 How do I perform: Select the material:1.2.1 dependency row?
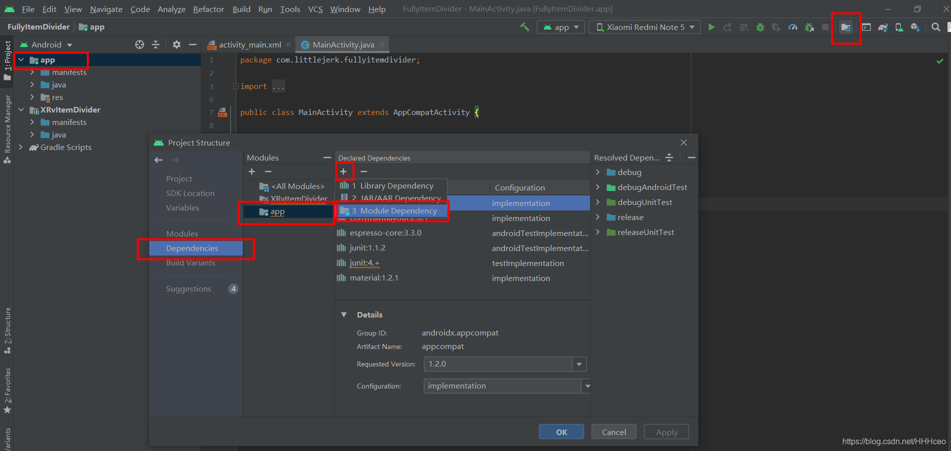pos(462,277)
